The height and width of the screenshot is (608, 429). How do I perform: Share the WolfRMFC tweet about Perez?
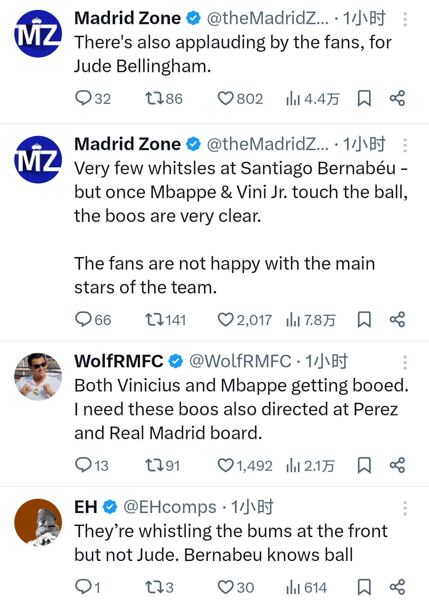click(x=397, y=465)
